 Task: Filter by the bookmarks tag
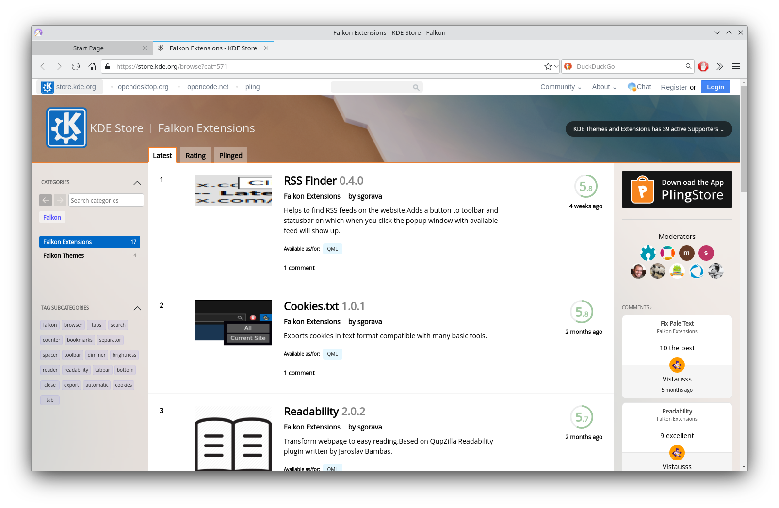click(x=80, y=340)
